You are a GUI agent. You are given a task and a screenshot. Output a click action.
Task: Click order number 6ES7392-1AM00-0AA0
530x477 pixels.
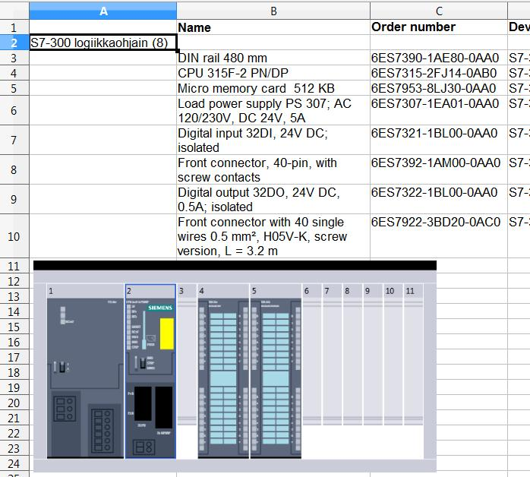(439, 169)
